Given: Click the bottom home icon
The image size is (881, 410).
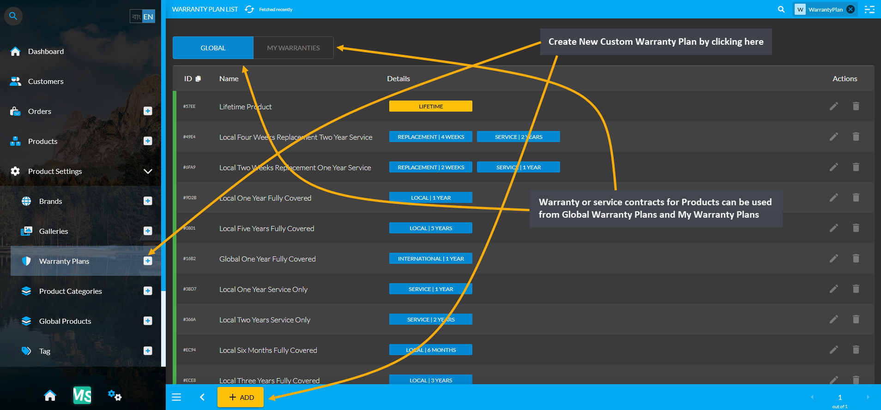Looking at the screenshot, I should 50,395.
